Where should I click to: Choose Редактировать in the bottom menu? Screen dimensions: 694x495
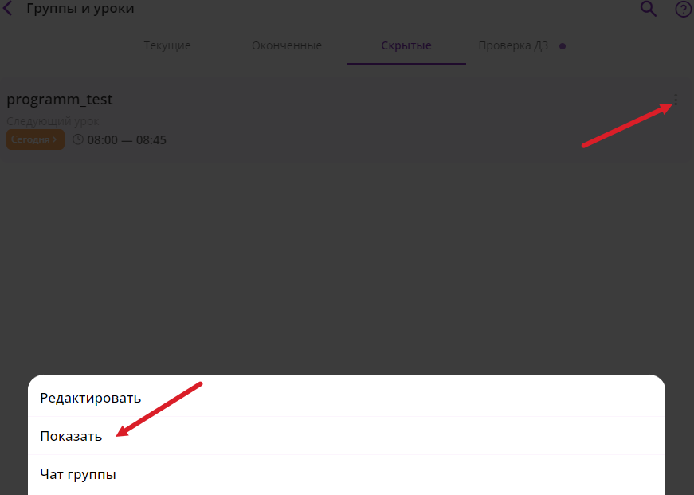tap(347, 398)
